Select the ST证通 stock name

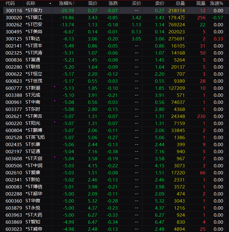33,151
